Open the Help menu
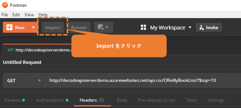 coord(43,15)
